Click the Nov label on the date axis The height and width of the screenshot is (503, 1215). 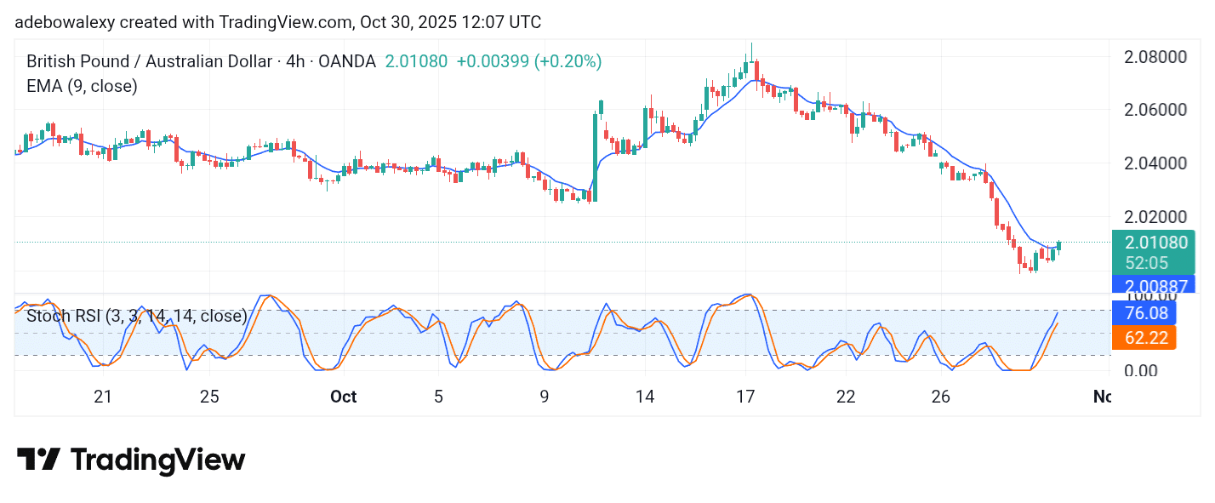pyautogui.click(x=1104, y=397)
